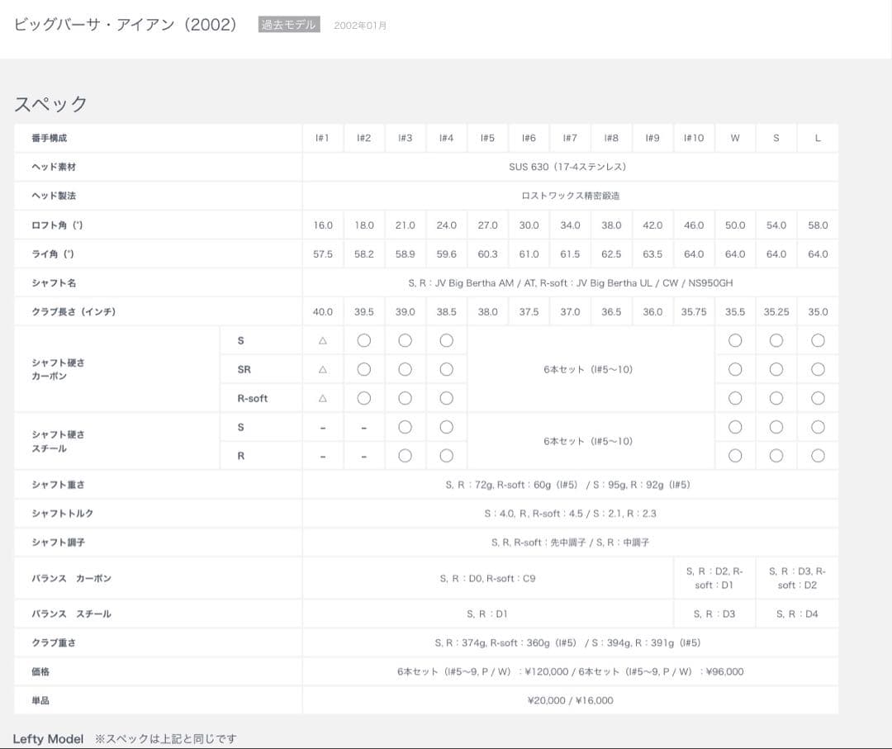The width and height of the screenshot is (892, 749).
Task: Click single club price ¥20,000 / ¥16,000
Action: tap(570, 700)
